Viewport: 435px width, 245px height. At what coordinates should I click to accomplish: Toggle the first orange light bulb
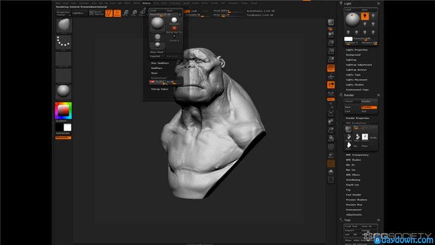[x=364, y=16]
